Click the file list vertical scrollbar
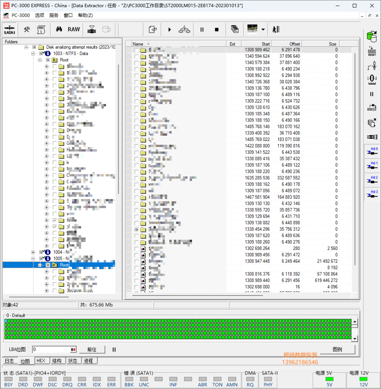The height and width of the screenshot is (389, 381). coord(355,159)
